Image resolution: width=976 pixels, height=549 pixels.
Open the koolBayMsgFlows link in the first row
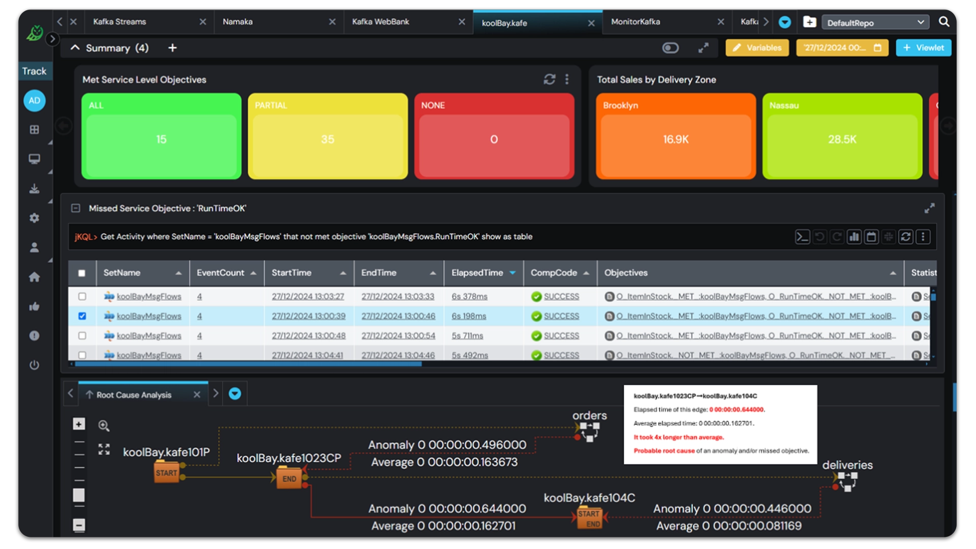[x=149, y=296]
